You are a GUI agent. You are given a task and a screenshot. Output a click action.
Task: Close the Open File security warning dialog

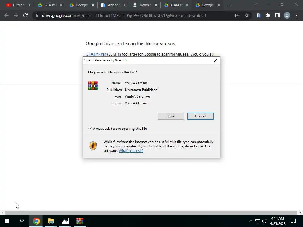[x=216, y=60]
